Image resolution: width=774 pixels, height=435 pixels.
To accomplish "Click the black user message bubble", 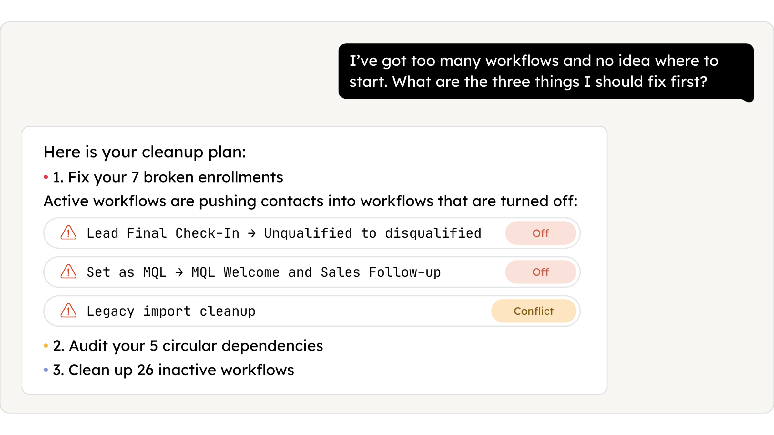I will click(x=546, y=71).
